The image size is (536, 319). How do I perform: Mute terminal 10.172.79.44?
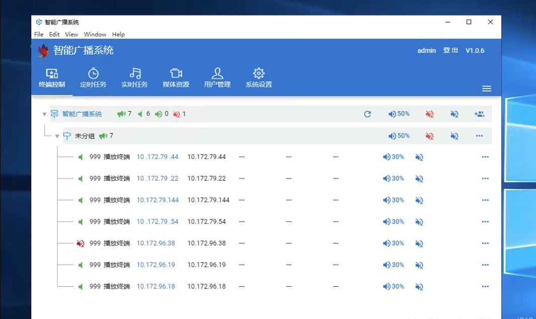(419, 157)
